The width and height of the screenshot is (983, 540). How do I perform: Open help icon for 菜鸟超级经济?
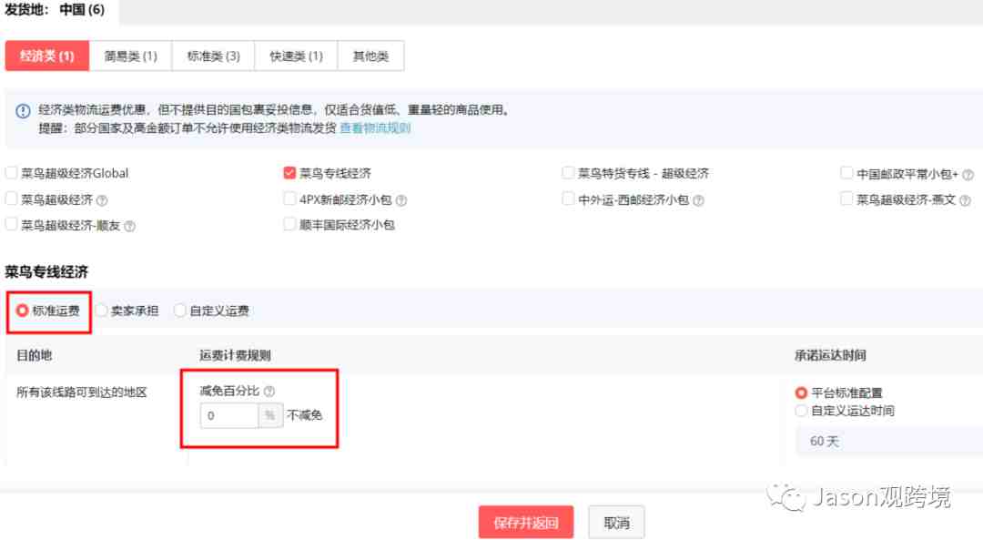coord(102,200)
